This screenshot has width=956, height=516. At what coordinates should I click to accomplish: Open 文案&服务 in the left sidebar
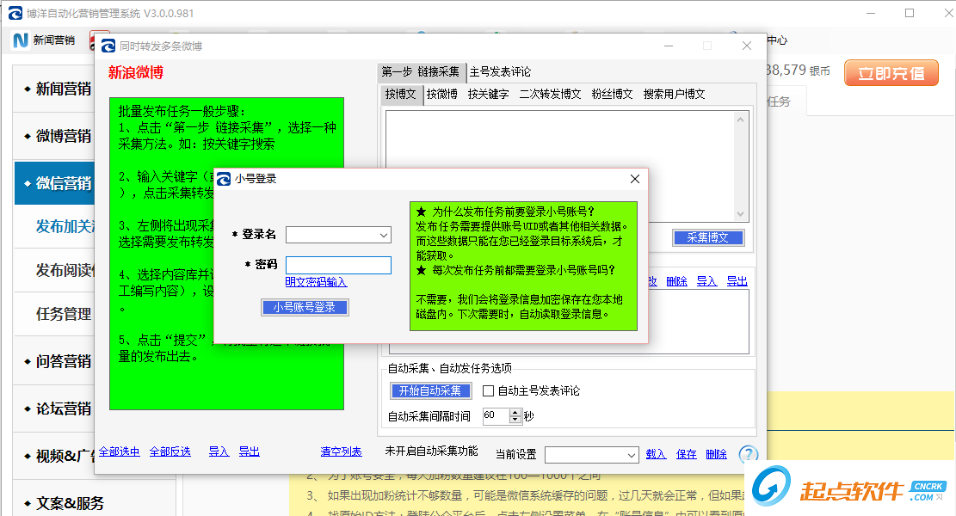(x=64, y=503)
